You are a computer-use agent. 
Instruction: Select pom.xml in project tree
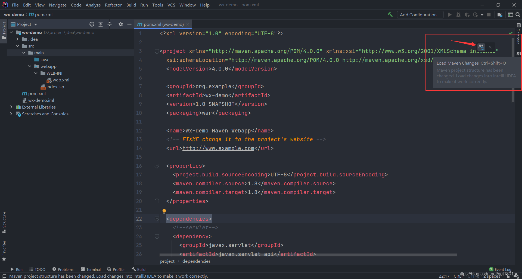click(34, 93)
